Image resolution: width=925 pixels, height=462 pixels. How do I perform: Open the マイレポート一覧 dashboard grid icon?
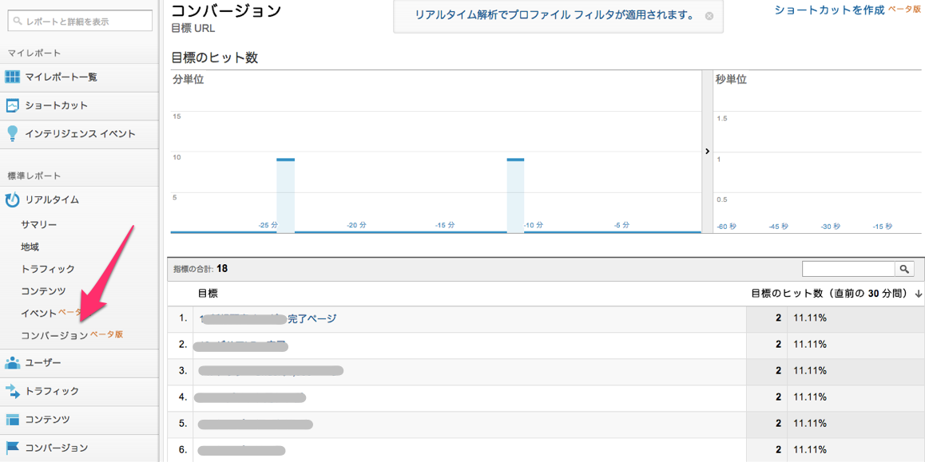pos(13,77)
